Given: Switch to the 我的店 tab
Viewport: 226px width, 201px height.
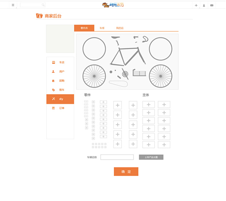Looking at the screenshot, I should (120, 28).
